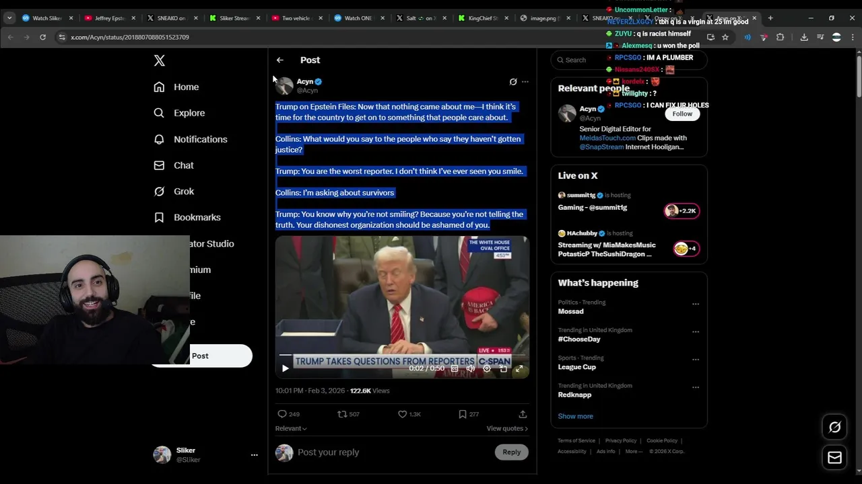Open the Mossad trending topic
The image size is (862, 484).
tap(571, 311)
